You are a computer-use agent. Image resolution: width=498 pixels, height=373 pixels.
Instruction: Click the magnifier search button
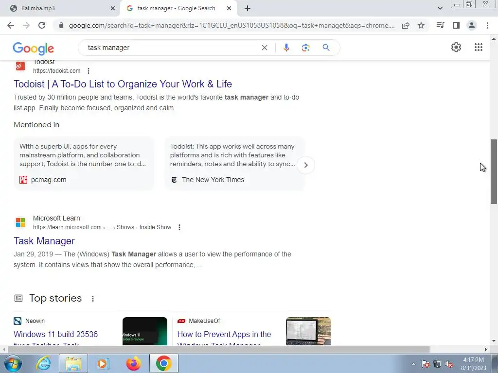(x=326, y=48)
